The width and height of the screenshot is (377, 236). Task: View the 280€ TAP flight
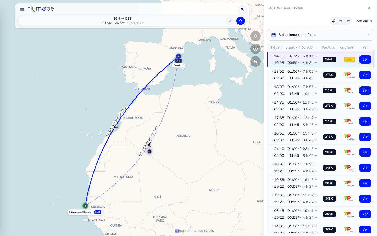coord(365,152)
